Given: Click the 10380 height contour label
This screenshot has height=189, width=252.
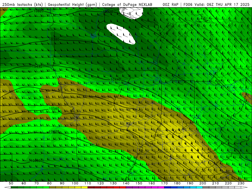Looking at the screenshot, I should [x=54, y=39].
